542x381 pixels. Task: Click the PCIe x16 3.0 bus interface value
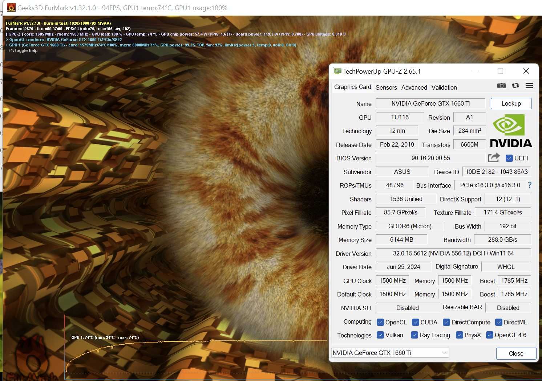point(490,185)
